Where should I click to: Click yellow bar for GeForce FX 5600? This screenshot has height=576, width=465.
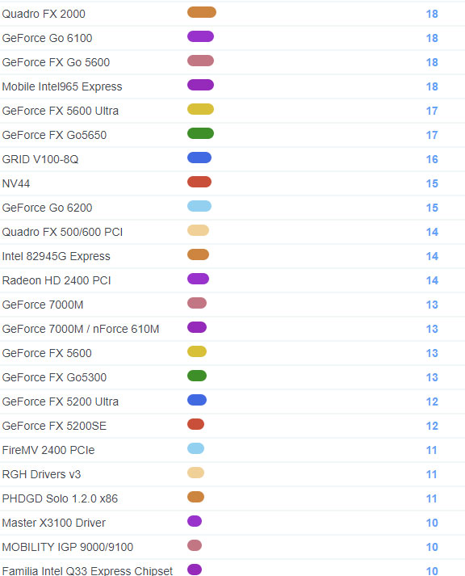(x=197, y=351)
